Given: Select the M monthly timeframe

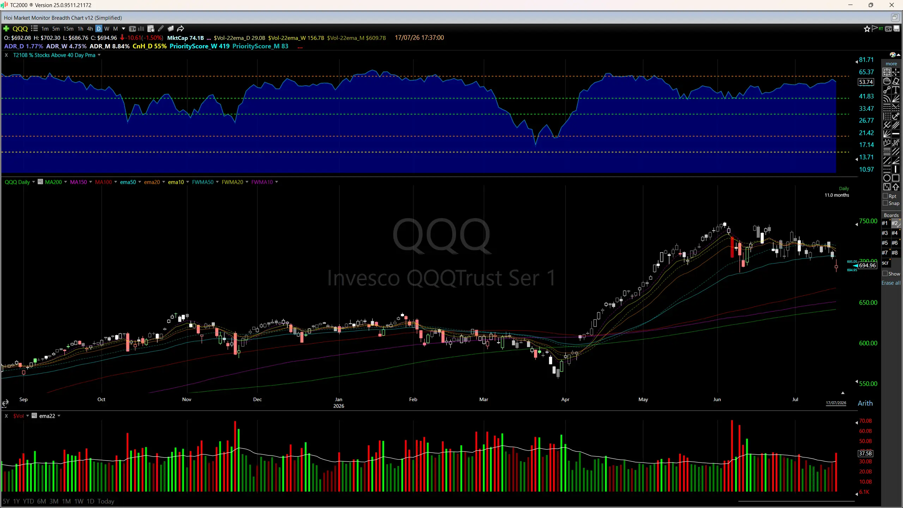Looking at the screenshot, I should 115,29.
